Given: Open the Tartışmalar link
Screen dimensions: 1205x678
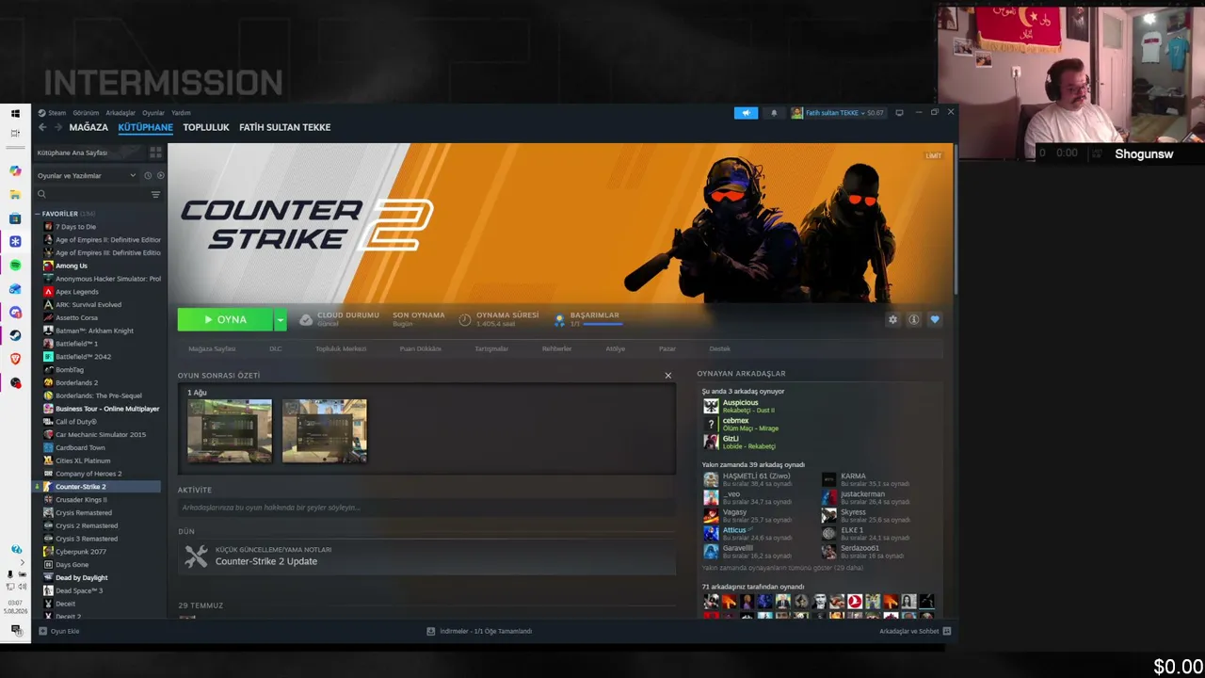Looking at the screenshot, I should [491, 348].
